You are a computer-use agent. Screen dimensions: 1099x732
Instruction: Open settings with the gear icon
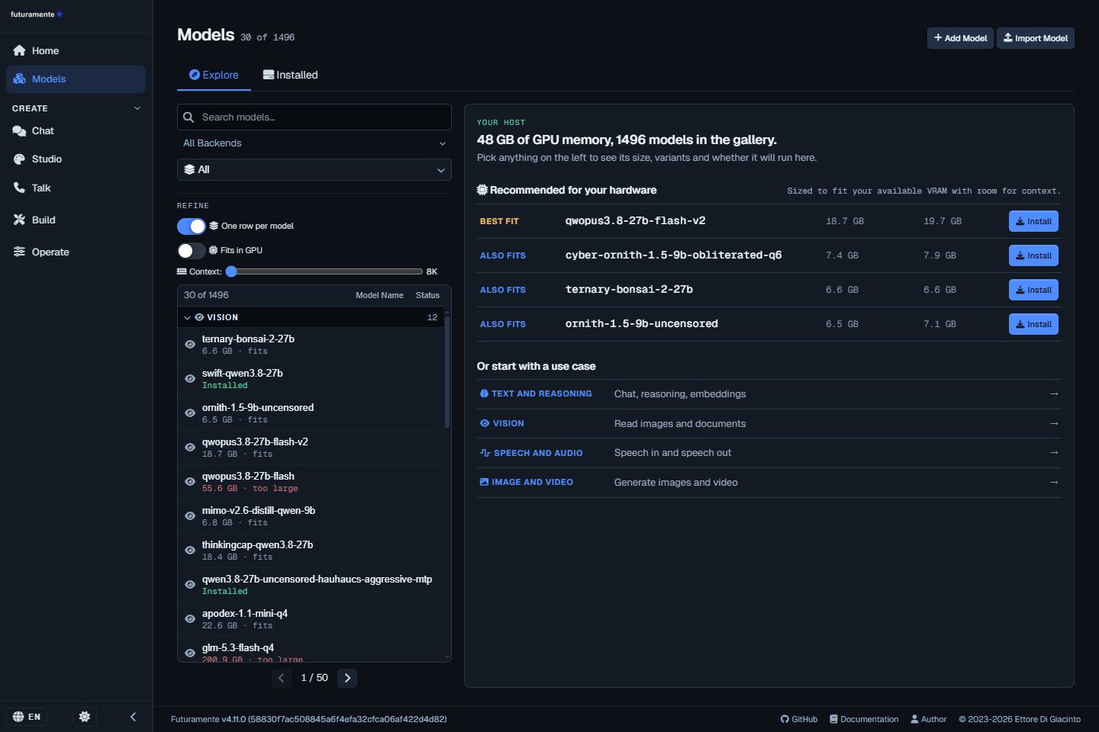pos(85,717)
